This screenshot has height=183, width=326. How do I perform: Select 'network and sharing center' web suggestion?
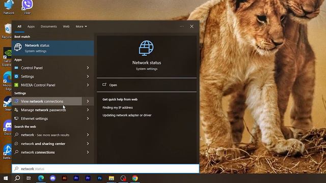point(47,143)
